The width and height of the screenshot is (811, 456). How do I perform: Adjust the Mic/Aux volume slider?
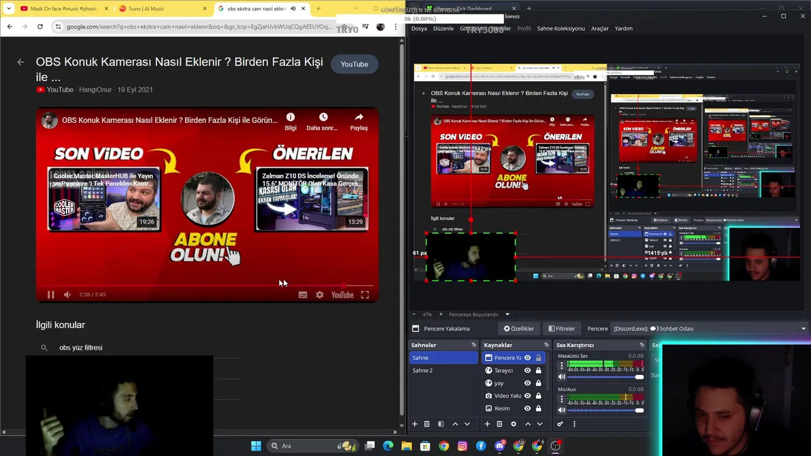point(606,410)
